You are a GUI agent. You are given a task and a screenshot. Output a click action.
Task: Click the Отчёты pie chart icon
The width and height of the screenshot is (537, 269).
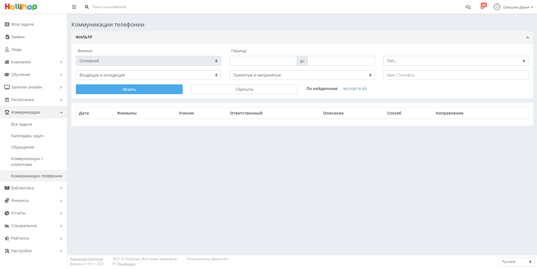7,213
